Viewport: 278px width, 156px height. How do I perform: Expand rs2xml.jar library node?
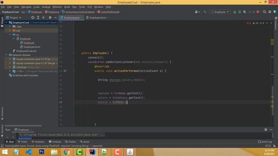point(10,67)
